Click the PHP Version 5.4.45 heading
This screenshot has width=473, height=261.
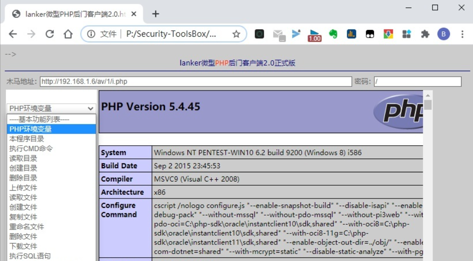tap(151, 107)
